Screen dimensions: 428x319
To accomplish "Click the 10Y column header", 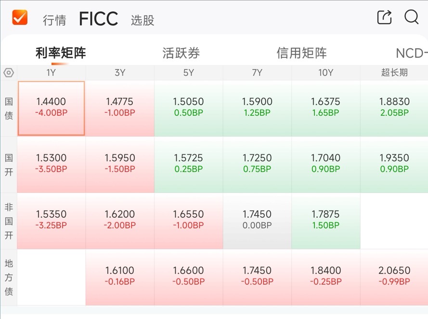I will [325, 73].
